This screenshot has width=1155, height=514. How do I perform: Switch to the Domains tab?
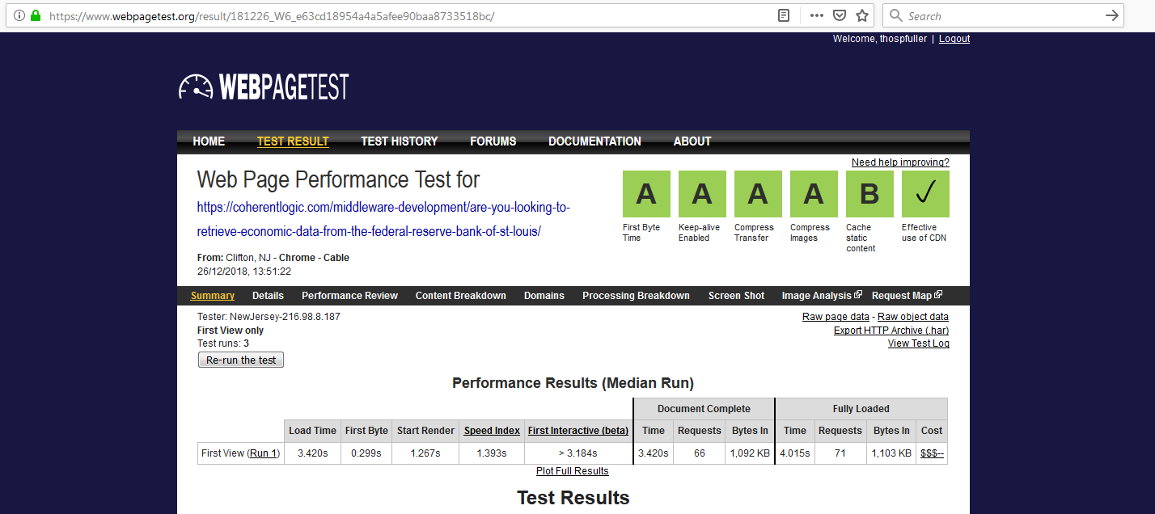click(544, 296)
